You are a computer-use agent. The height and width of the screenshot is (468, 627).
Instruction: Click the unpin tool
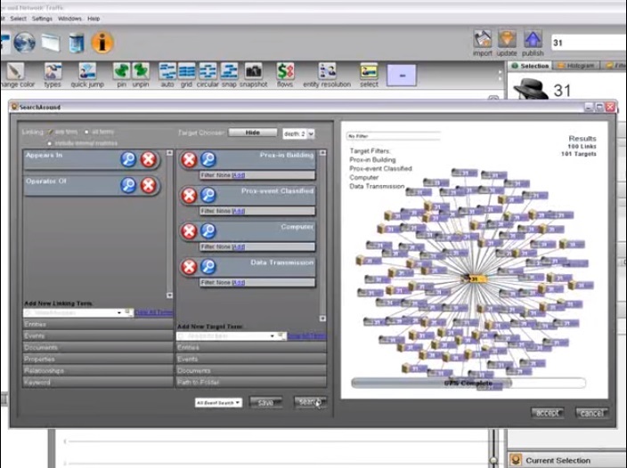[x=141, y=72]
